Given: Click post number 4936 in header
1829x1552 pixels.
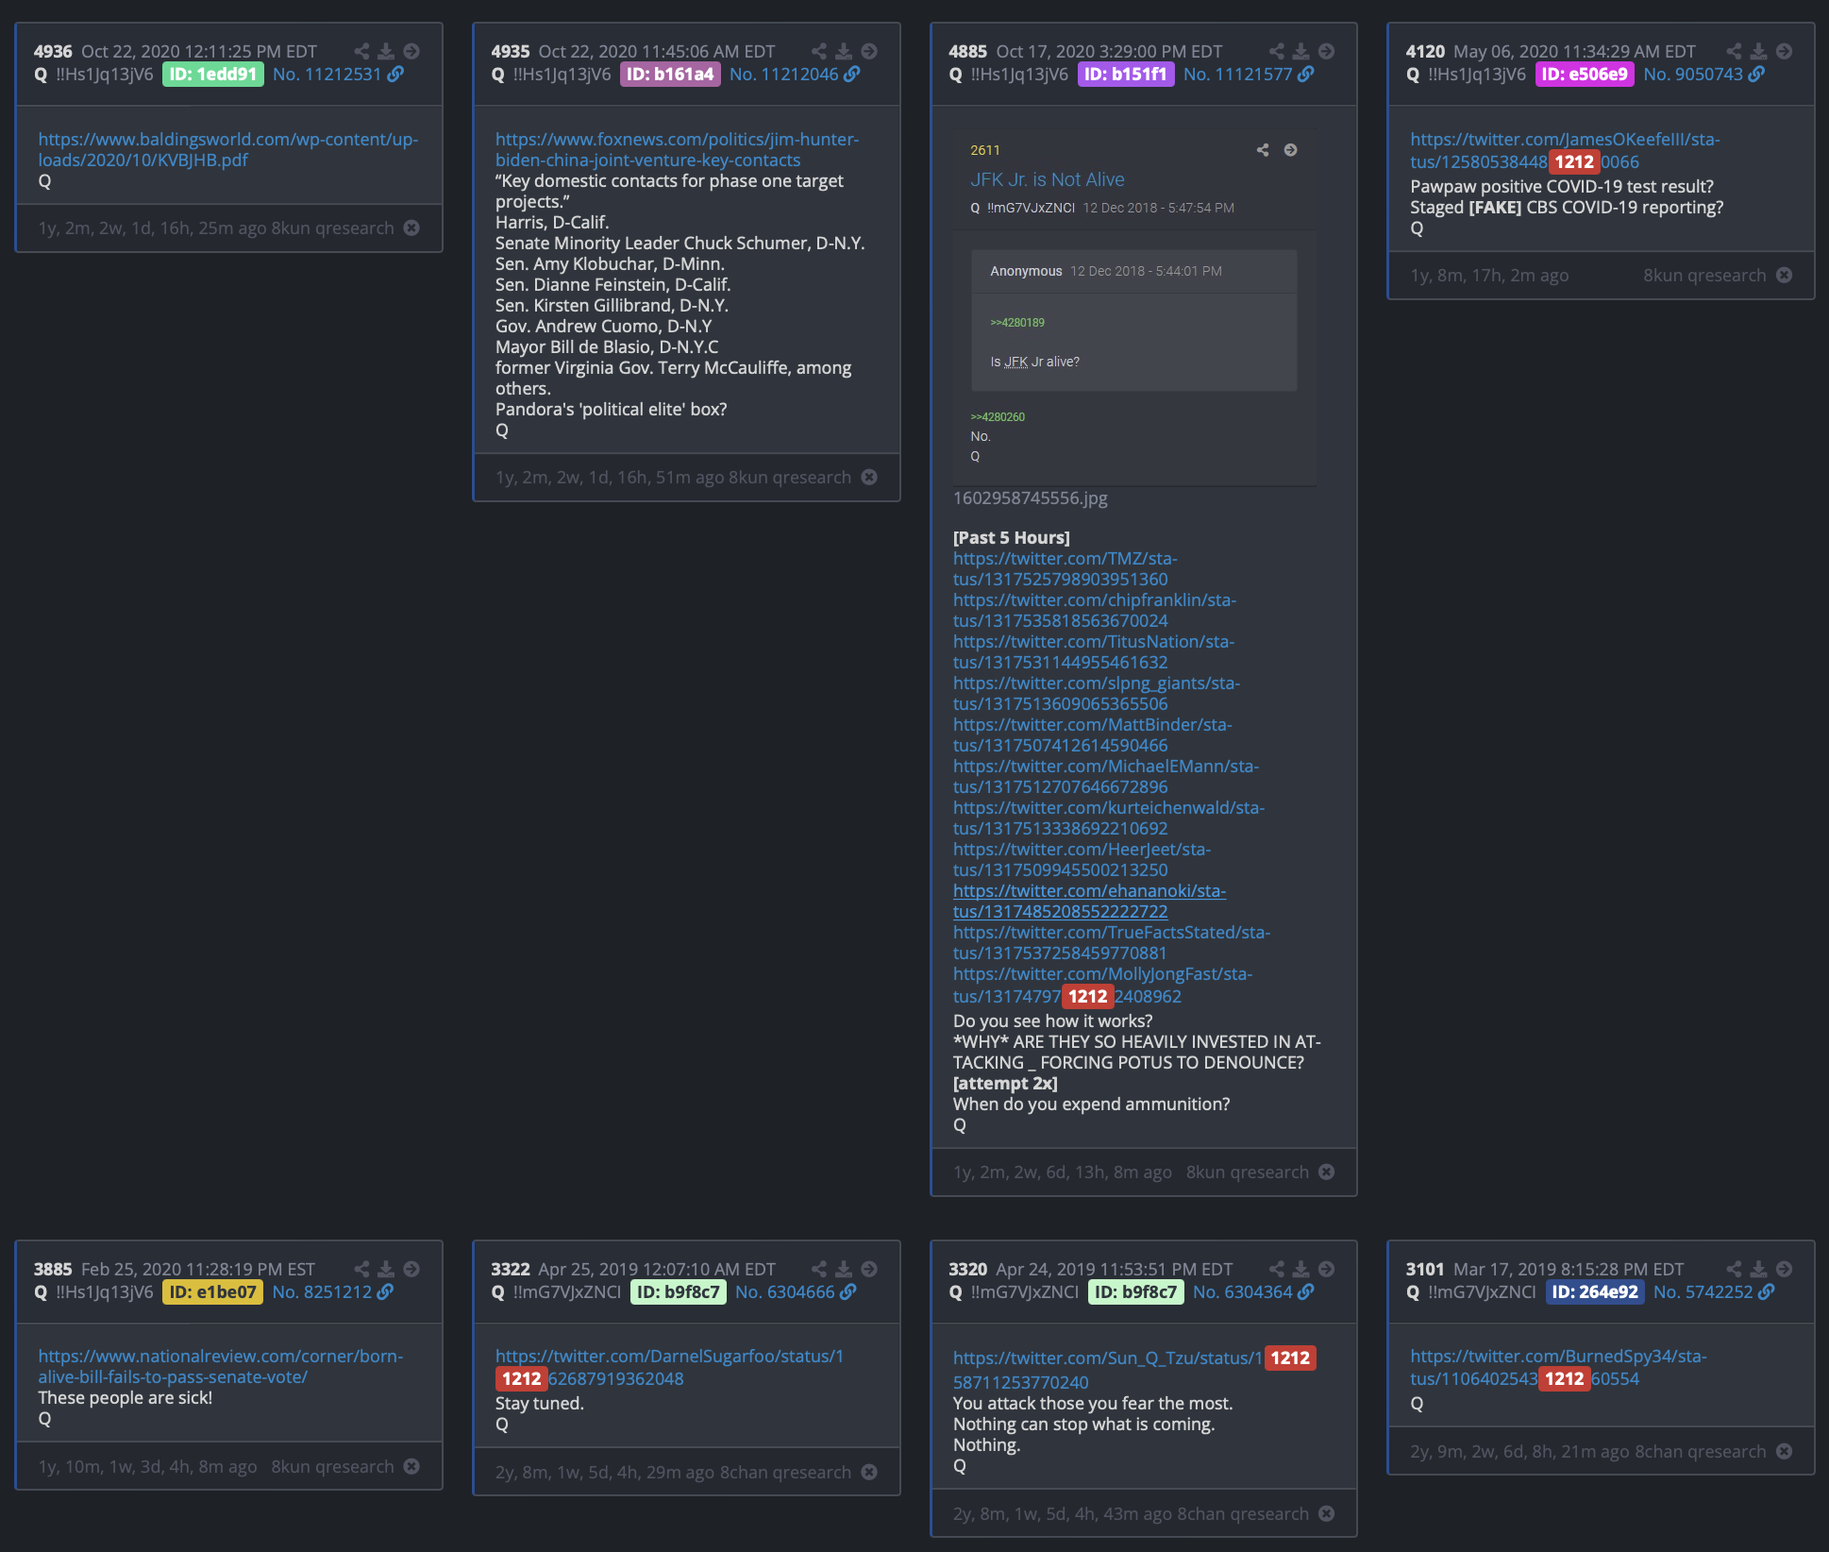Looking at the screenshot, I should pyautogui.click(x=53, y=51).
